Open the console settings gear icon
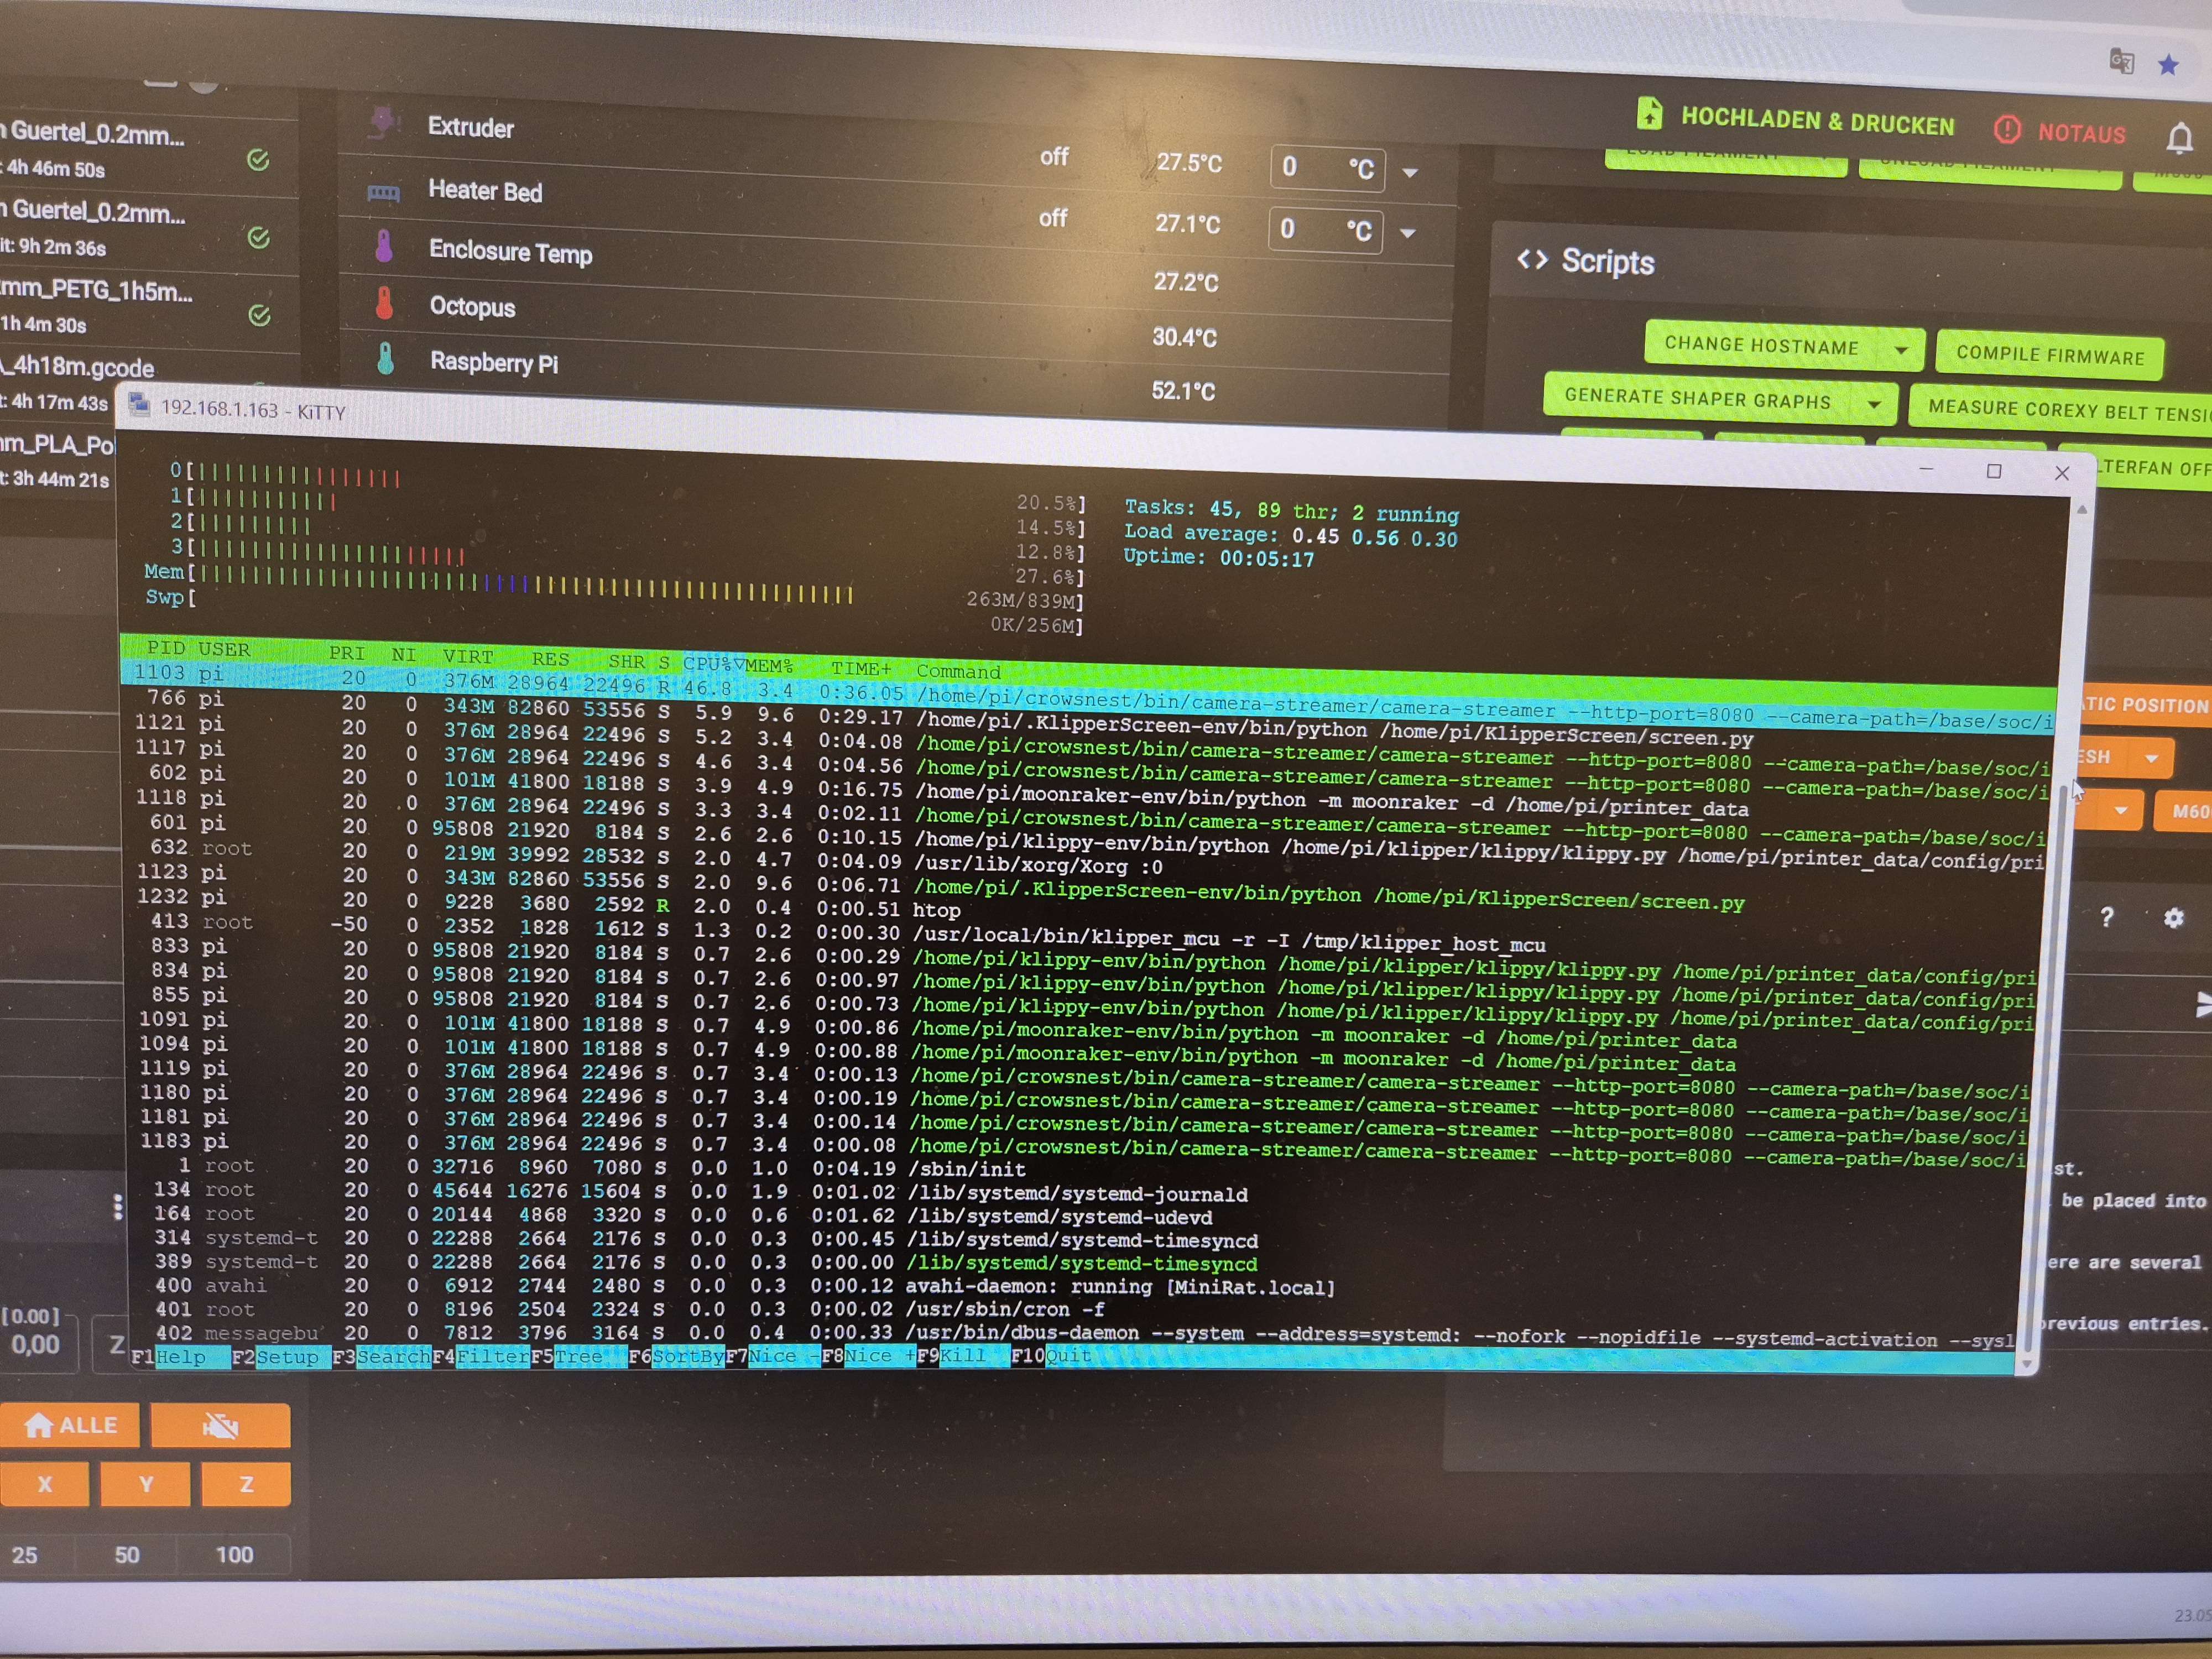 [2173, 918]
